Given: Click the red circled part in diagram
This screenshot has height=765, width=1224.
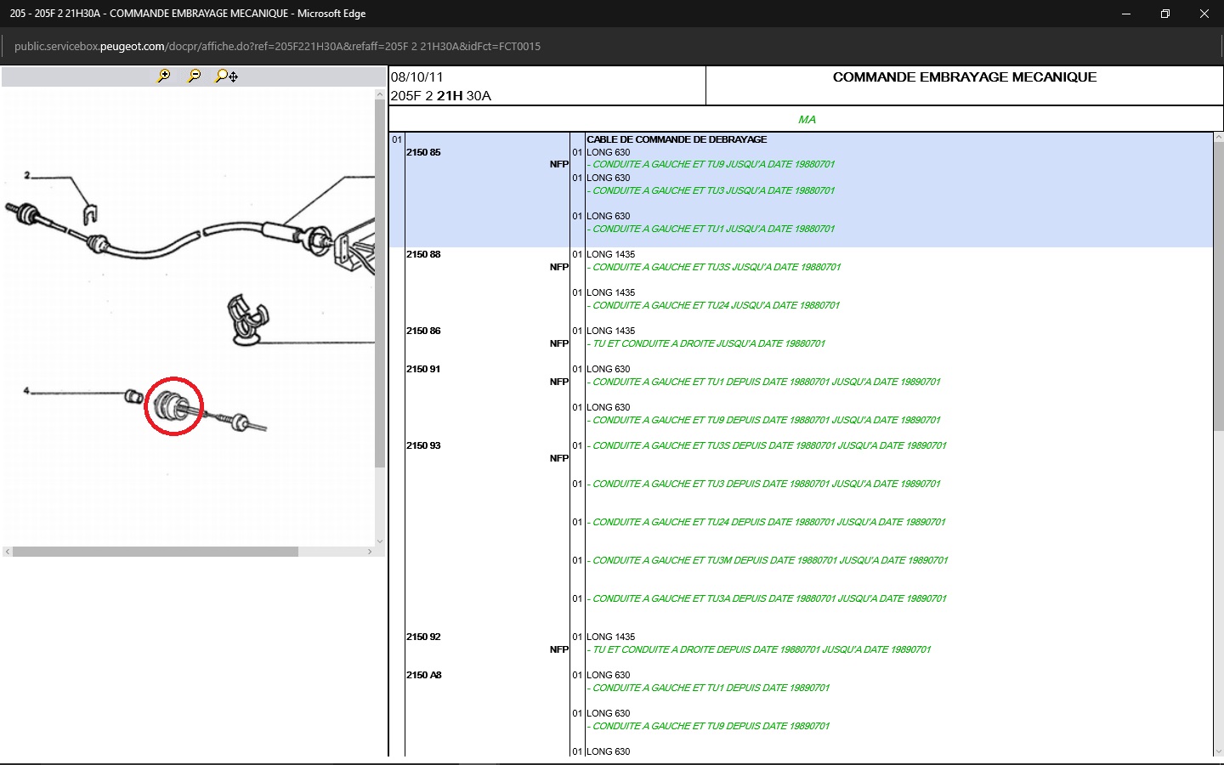Looking at the screenshot, I should point(173,406).
